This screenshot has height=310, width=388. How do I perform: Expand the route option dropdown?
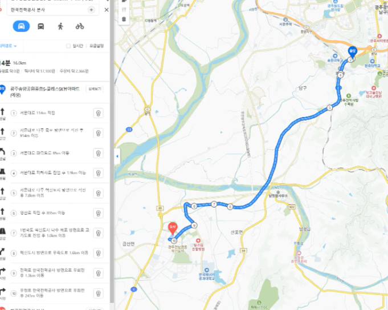click(8, 46)
